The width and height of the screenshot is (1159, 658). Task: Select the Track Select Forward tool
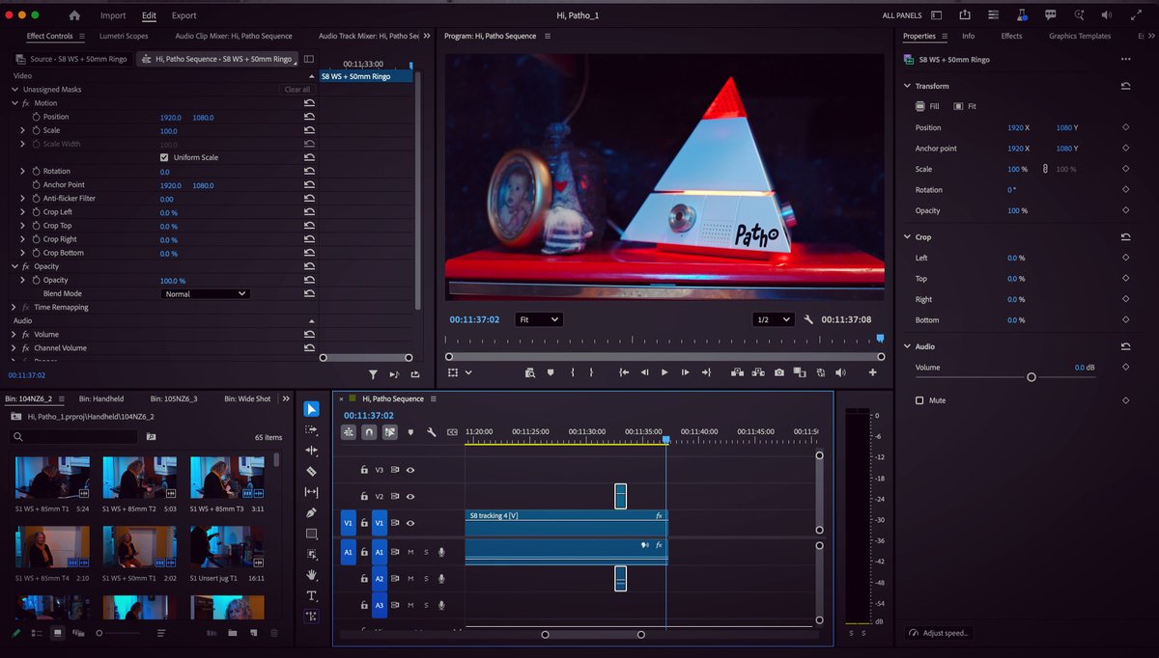311,430
